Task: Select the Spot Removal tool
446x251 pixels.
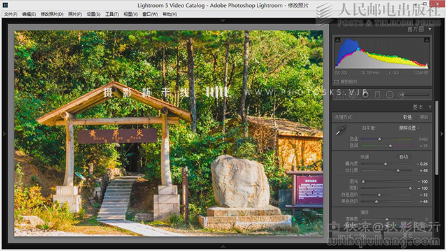Action: pos(352,95)
